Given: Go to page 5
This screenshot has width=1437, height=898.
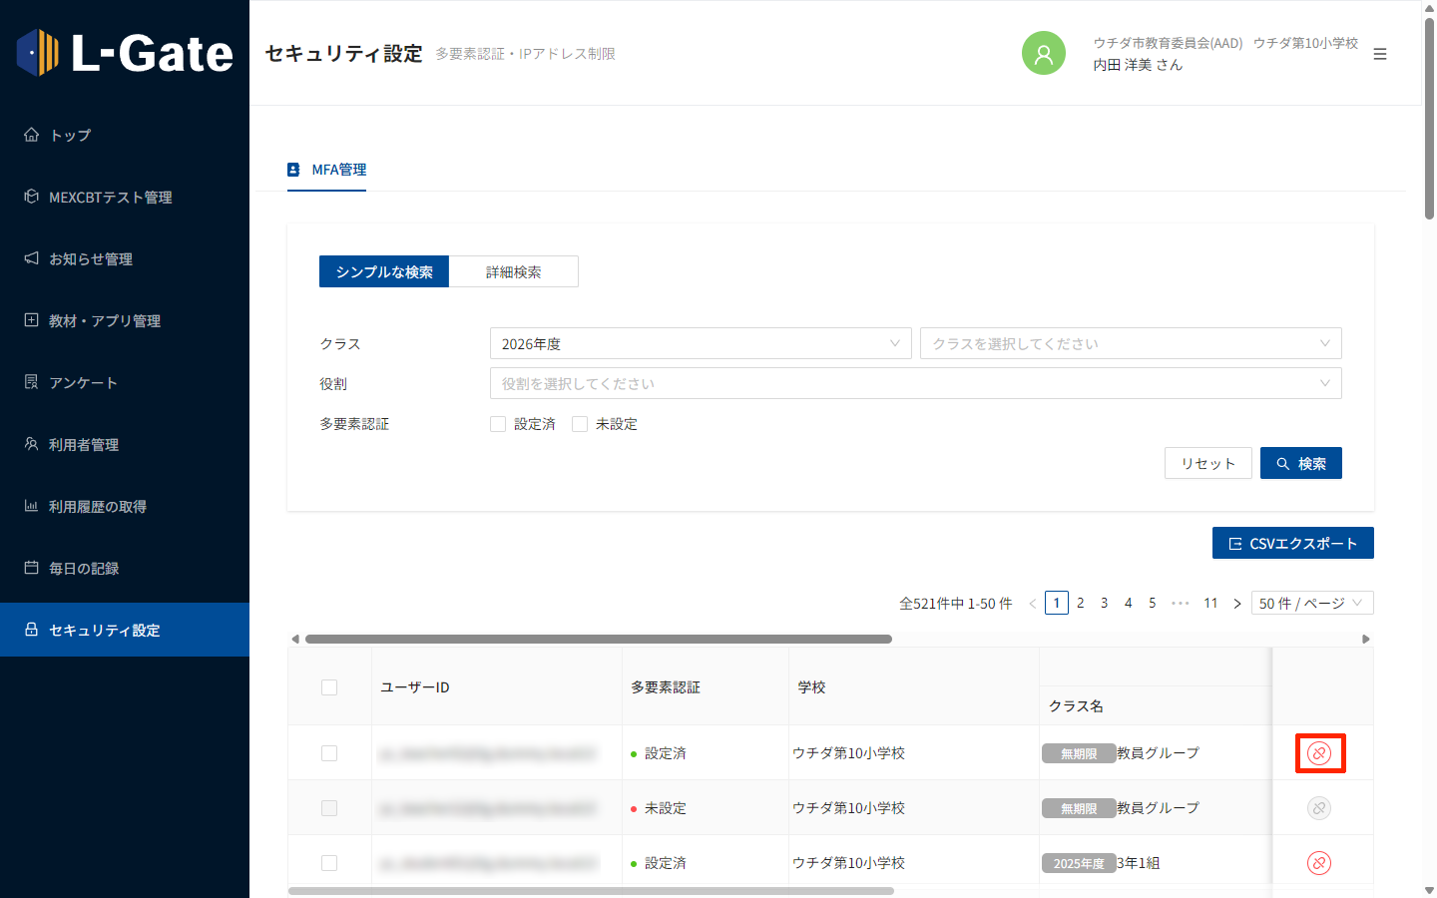Looking at the screenshot, I should pyautogui.click(x=1153, y=603).
